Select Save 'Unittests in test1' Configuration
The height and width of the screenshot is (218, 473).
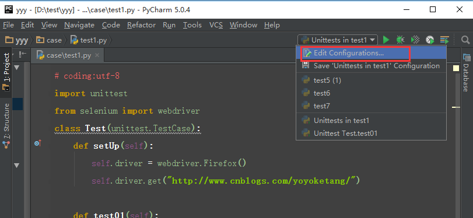click(372, 66)
